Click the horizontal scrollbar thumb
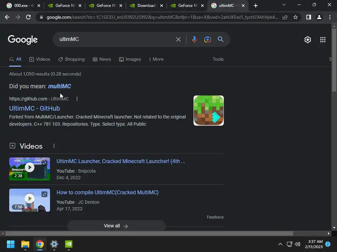This screenshot has width=337, height=252. (149, 233)
